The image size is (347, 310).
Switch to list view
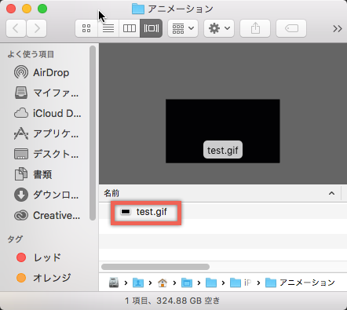[x=108, y=28]
